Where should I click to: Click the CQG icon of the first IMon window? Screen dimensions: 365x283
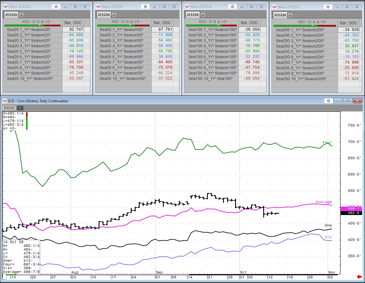(x=5, y=6)
